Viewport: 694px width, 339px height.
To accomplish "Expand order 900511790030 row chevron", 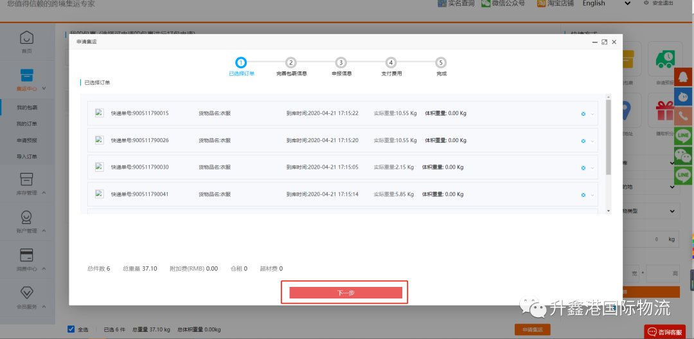I will coord(592,169).
